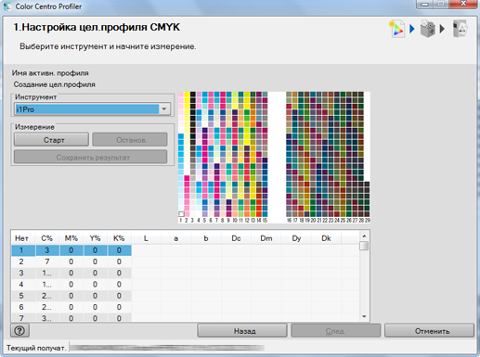Viewport: 480px width, 357px height.
Task: Click the profile creation step icon
Action: pyautogui.click(x=396, y=29)
